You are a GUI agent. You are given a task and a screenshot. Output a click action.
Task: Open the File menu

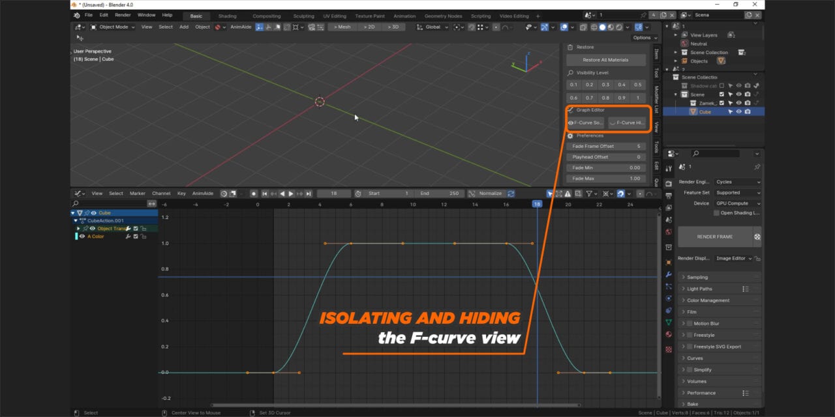click(x=89, y=15)
